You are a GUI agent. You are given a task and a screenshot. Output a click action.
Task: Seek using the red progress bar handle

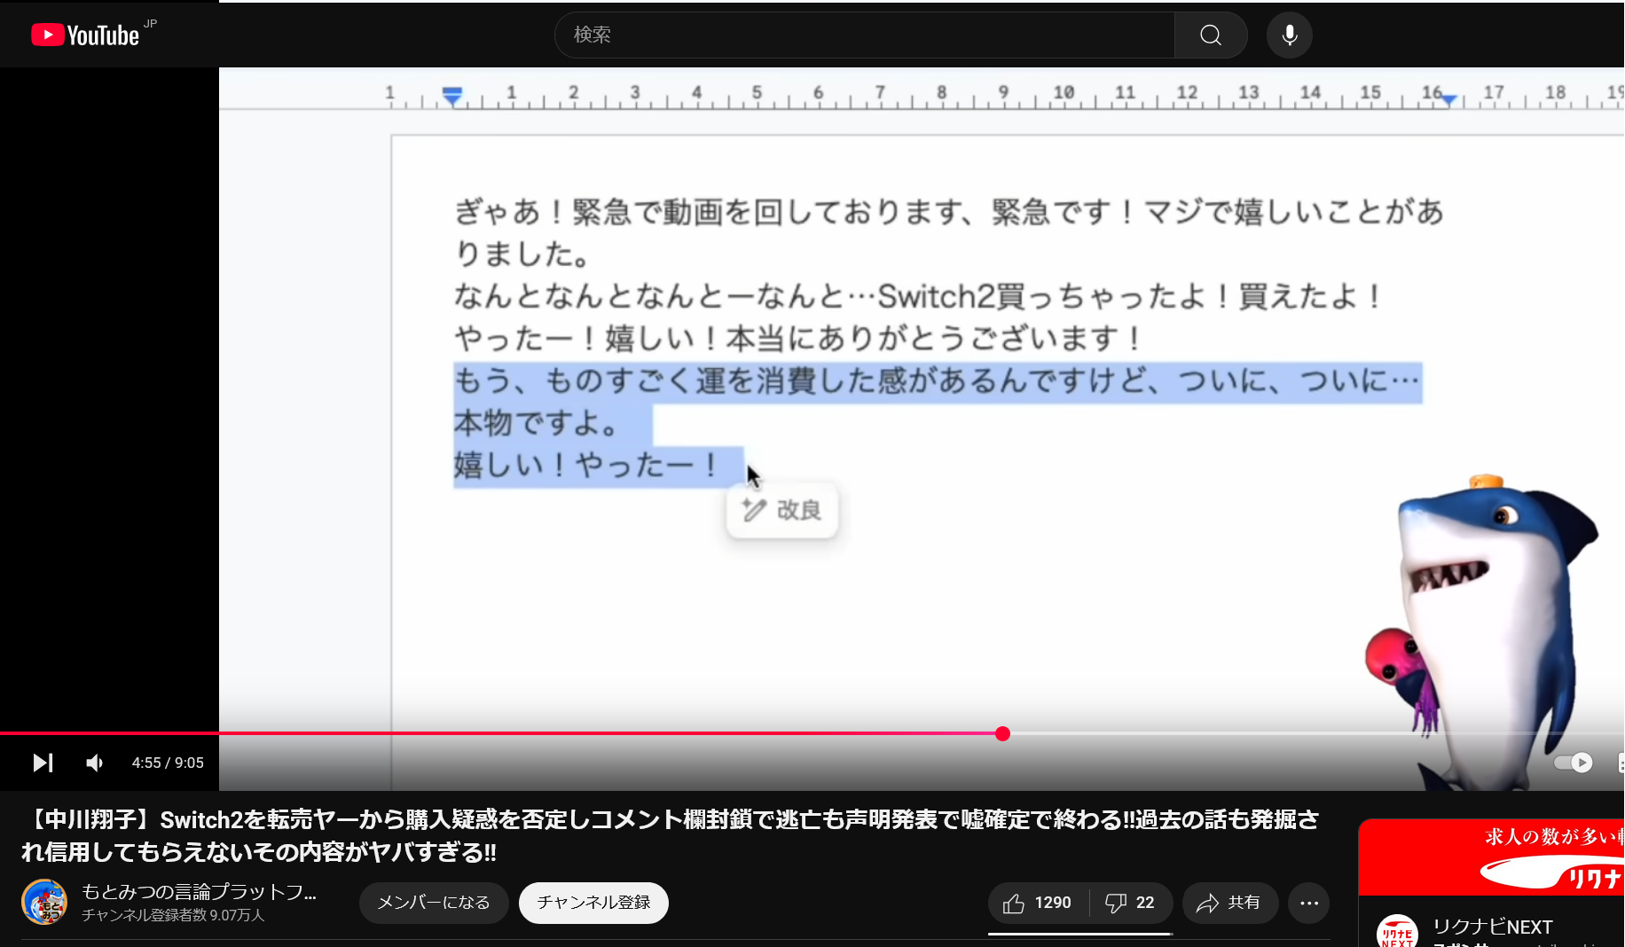coord(1002,733)
